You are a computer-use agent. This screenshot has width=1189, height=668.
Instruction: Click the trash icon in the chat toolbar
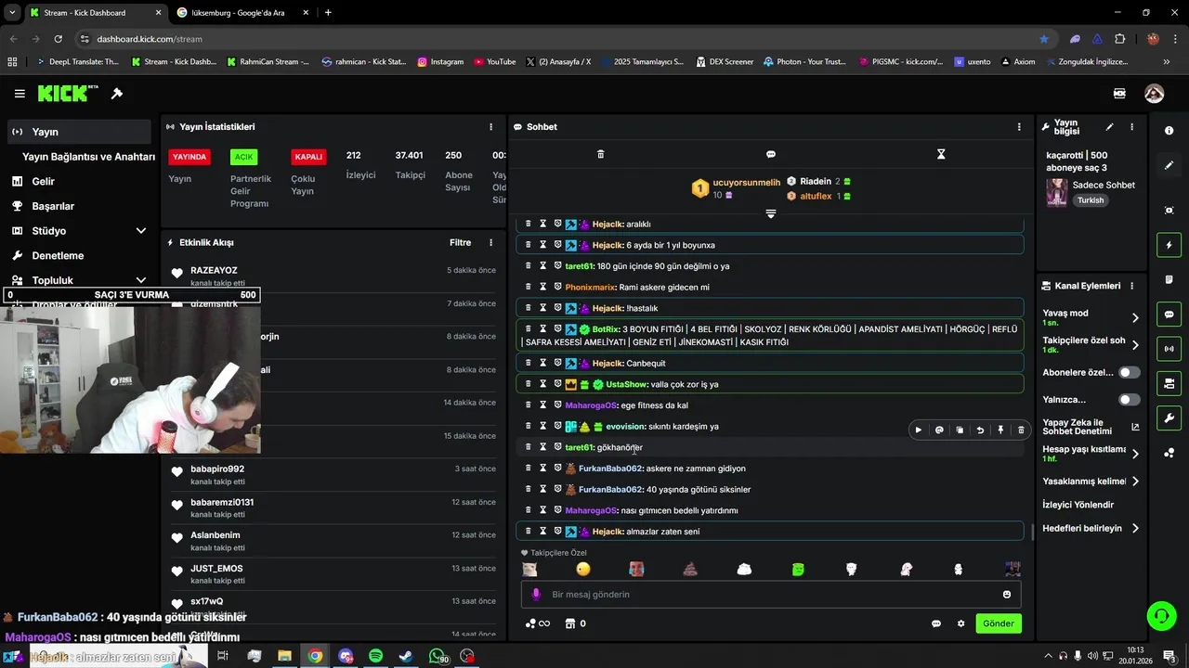pos(600,154)
